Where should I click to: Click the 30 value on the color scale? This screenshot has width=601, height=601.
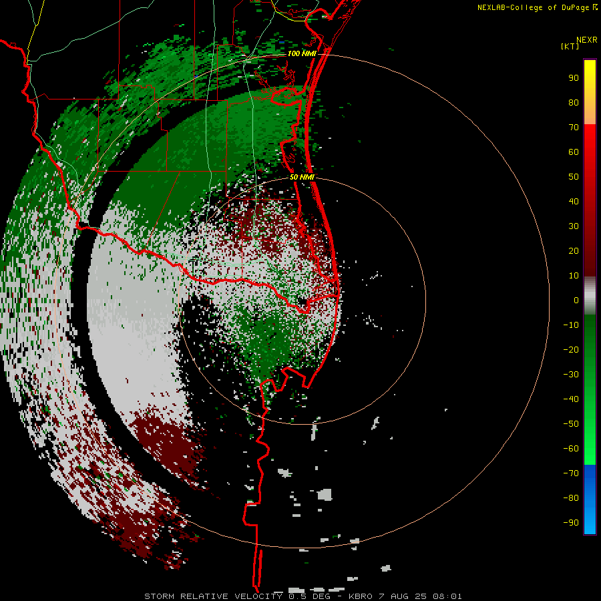click(574, 226)
